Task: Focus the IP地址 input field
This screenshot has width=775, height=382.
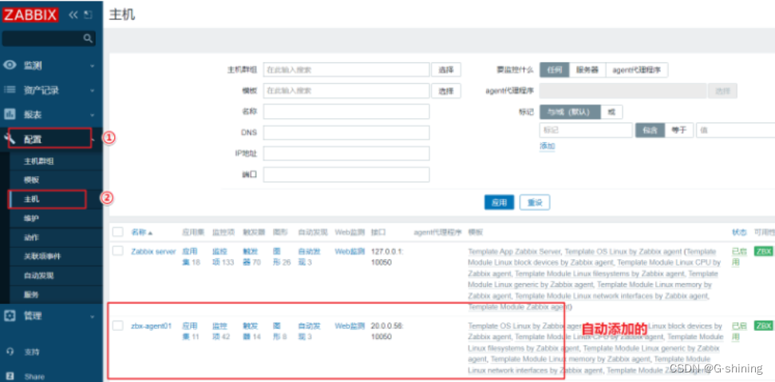Action: coord(346,153)
